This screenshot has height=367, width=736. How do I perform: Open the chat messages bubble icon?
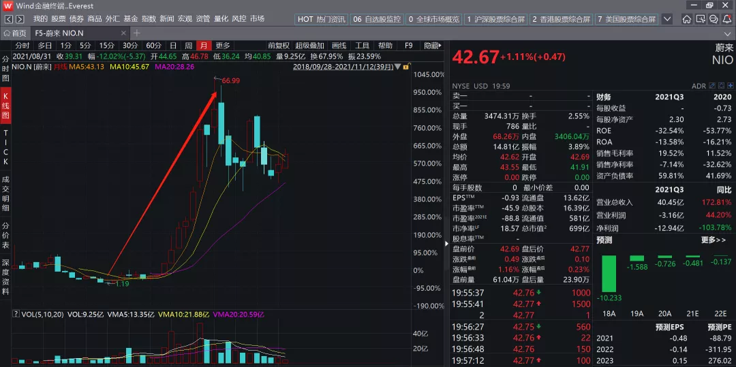(x=714, y=19)
